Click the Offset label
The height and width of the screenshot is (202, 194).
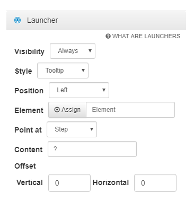[25, 166]
